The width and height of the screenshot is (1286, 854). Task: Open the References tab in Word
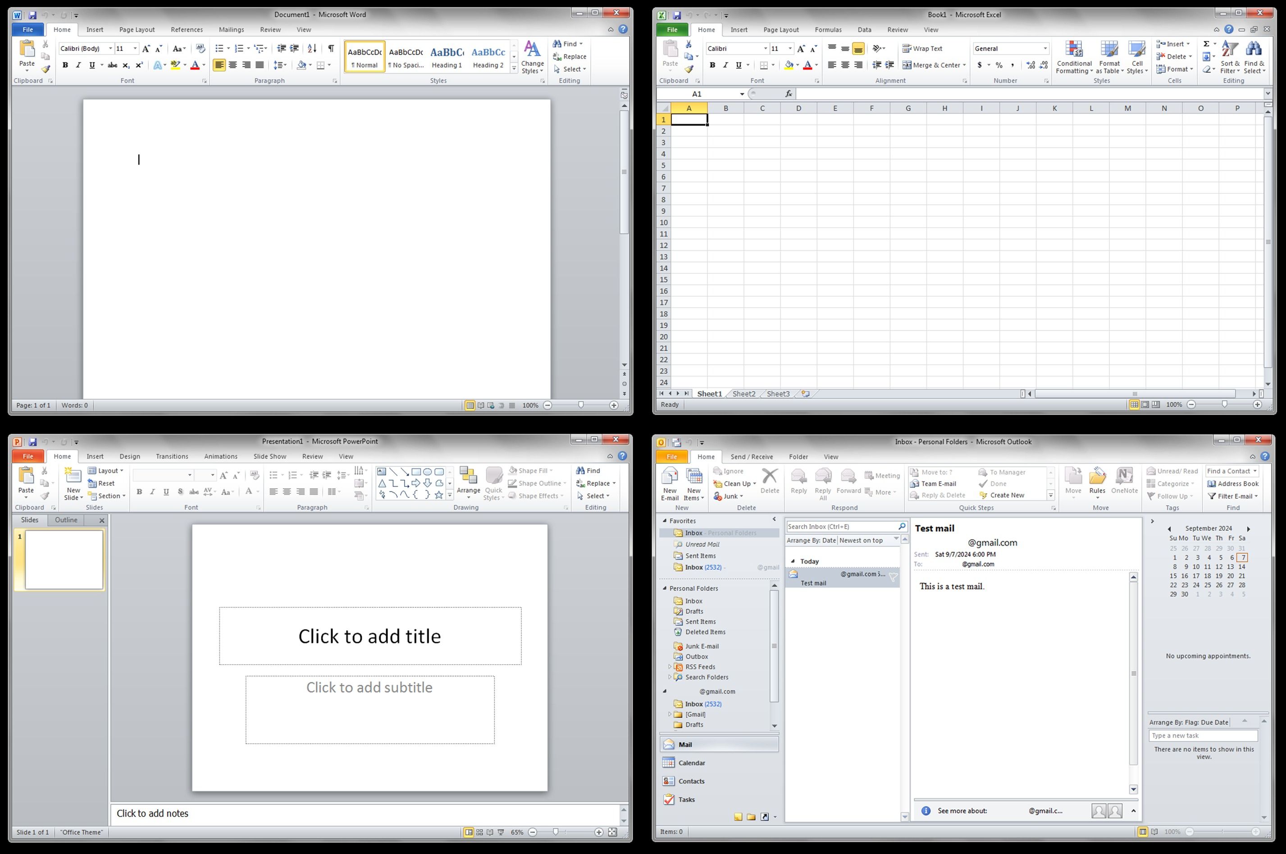click(187, 29)
